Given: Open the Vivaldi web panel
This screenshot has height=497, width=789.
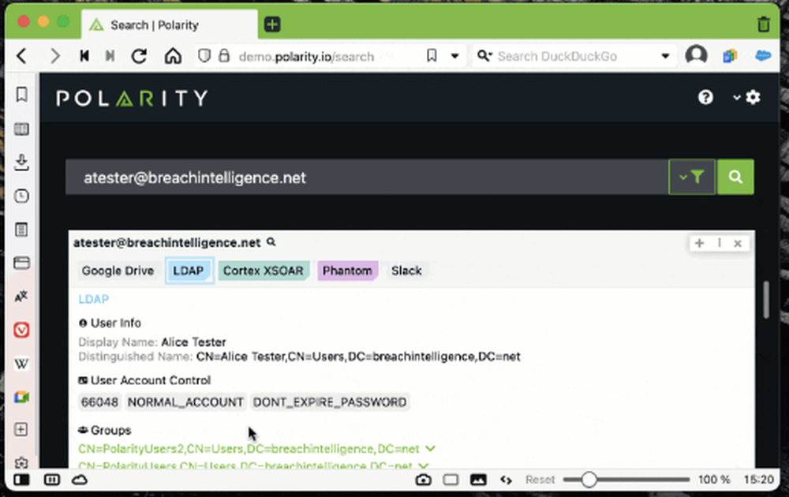Looking at the screenshot, I should (21, 331).
